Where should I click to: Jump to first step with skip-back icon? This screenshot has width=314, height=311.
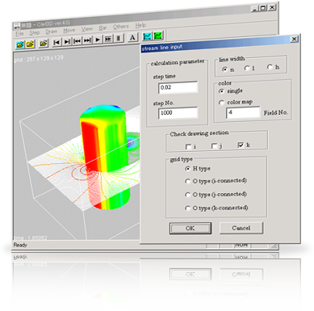coord(57,42)
